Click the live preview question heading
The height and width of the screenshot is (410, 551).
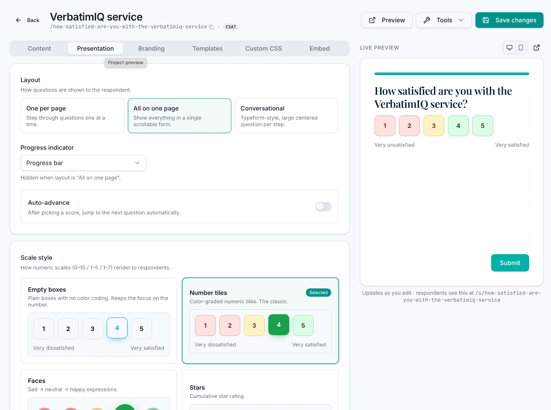443,97
